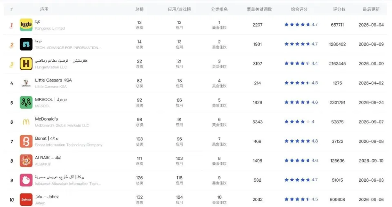Click the rank 2 medal badge
The width and height of the screenshot is (392, 207).
click(x=11, y=45)
